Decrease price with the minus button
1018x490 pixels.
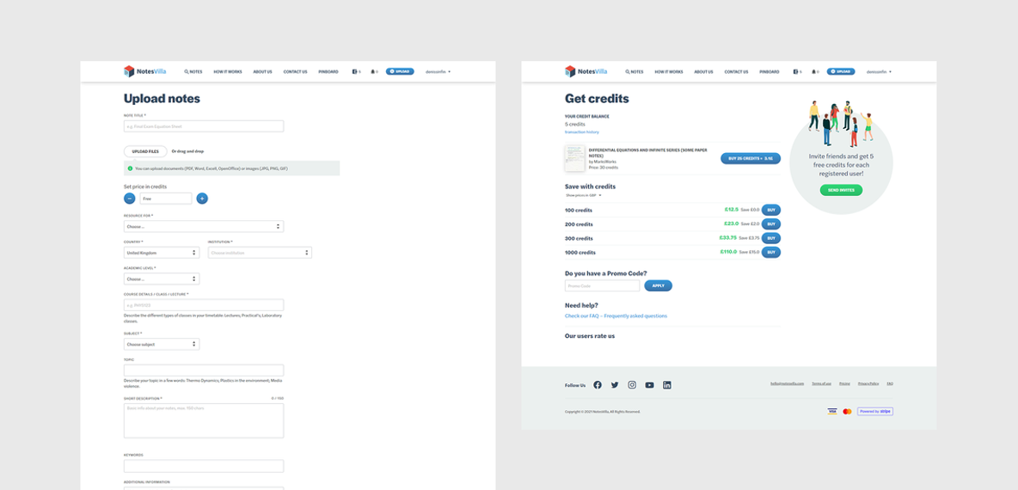click(x=130, y=199)
